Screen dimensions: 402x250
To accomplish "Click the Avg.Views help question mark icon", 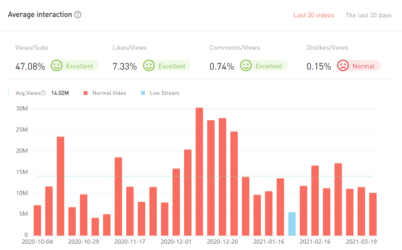I will [43, 93].
